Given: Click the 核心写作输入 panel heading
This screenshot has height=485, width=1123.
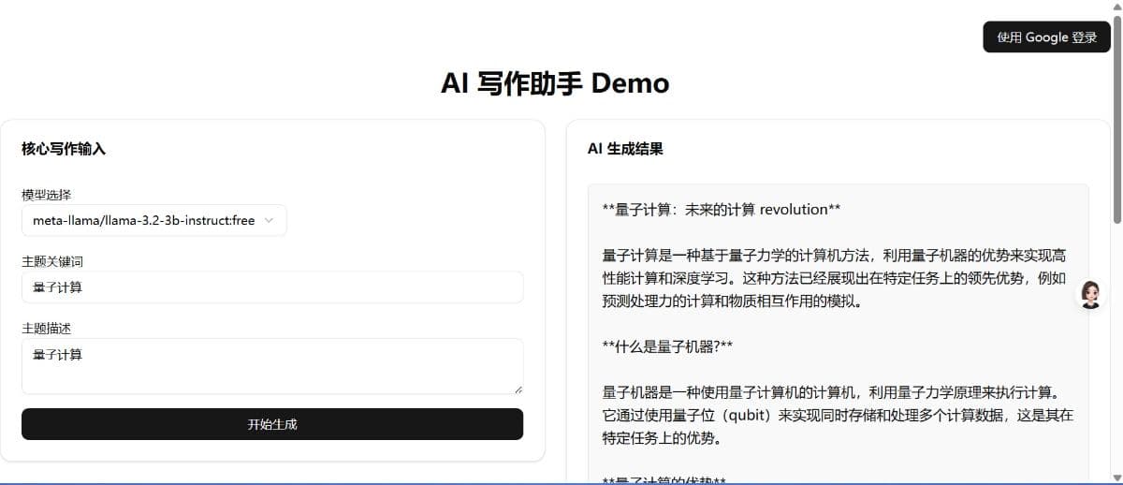Looking at the screenshot, I should (x=64, y=149).
